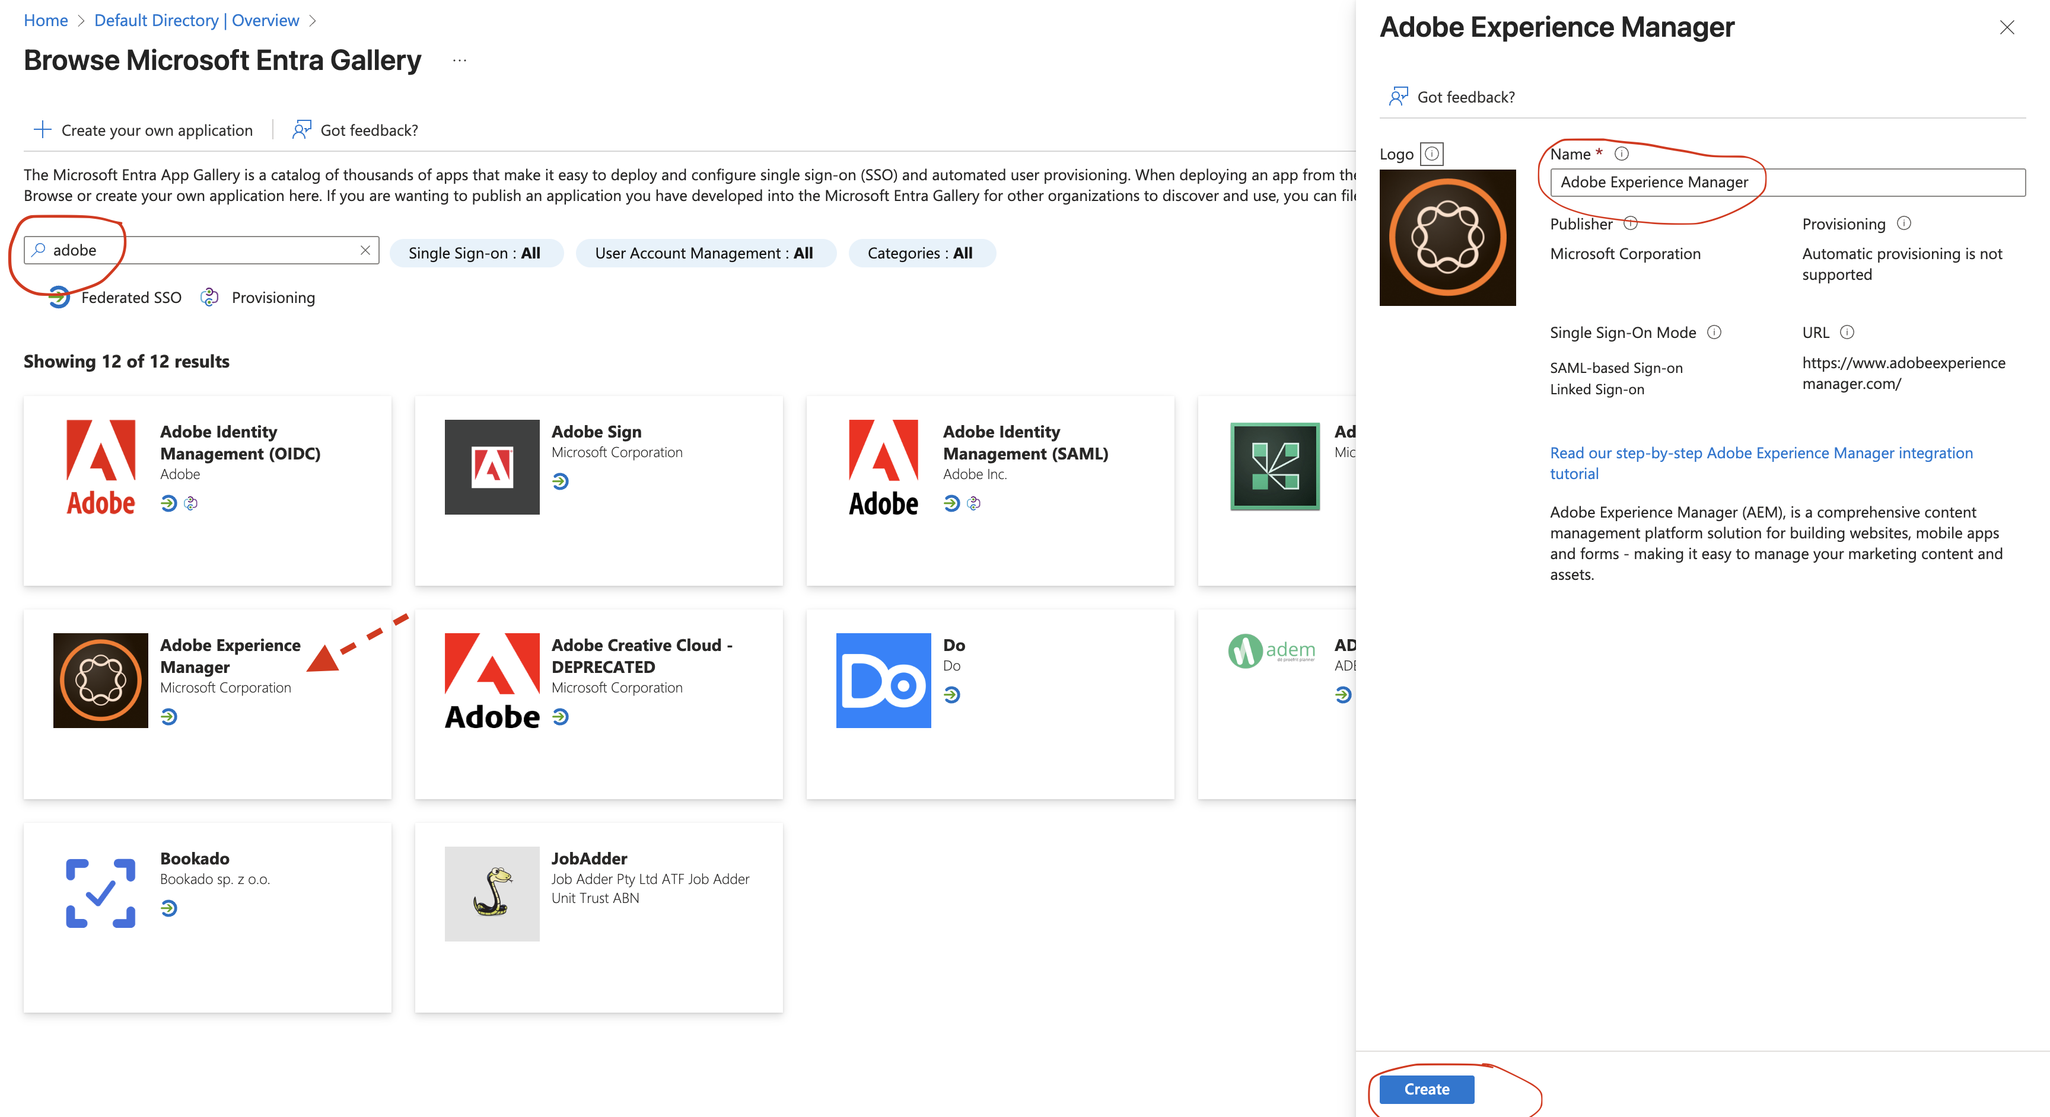Click the Adobe Experience Manager card logo
Image resolution: width=2050 pixels, height=1117 pixels.
tap(100, 680)
